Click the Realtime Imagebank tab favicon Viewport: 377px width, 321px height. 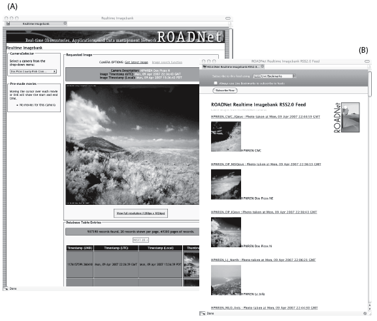(x=8, y=23)
